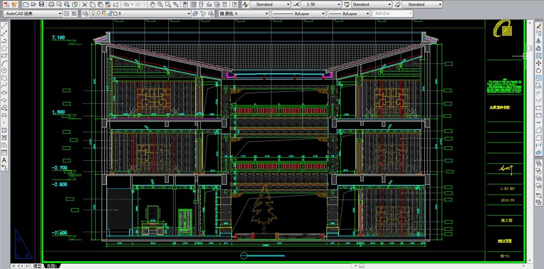Screen dimensions: 544x269
Task: Click the workspace settings gear button
Action: 67,14
